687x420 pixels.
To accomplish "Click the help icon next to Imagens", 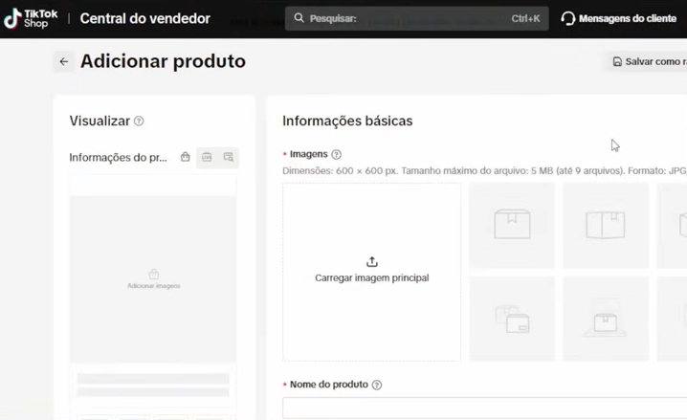I will pos(336,154).
